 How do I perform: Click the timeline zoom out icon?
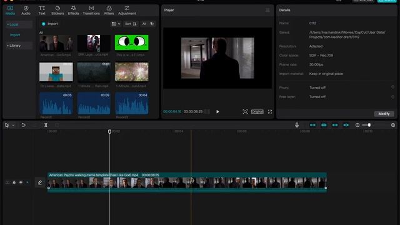[357, 125]
